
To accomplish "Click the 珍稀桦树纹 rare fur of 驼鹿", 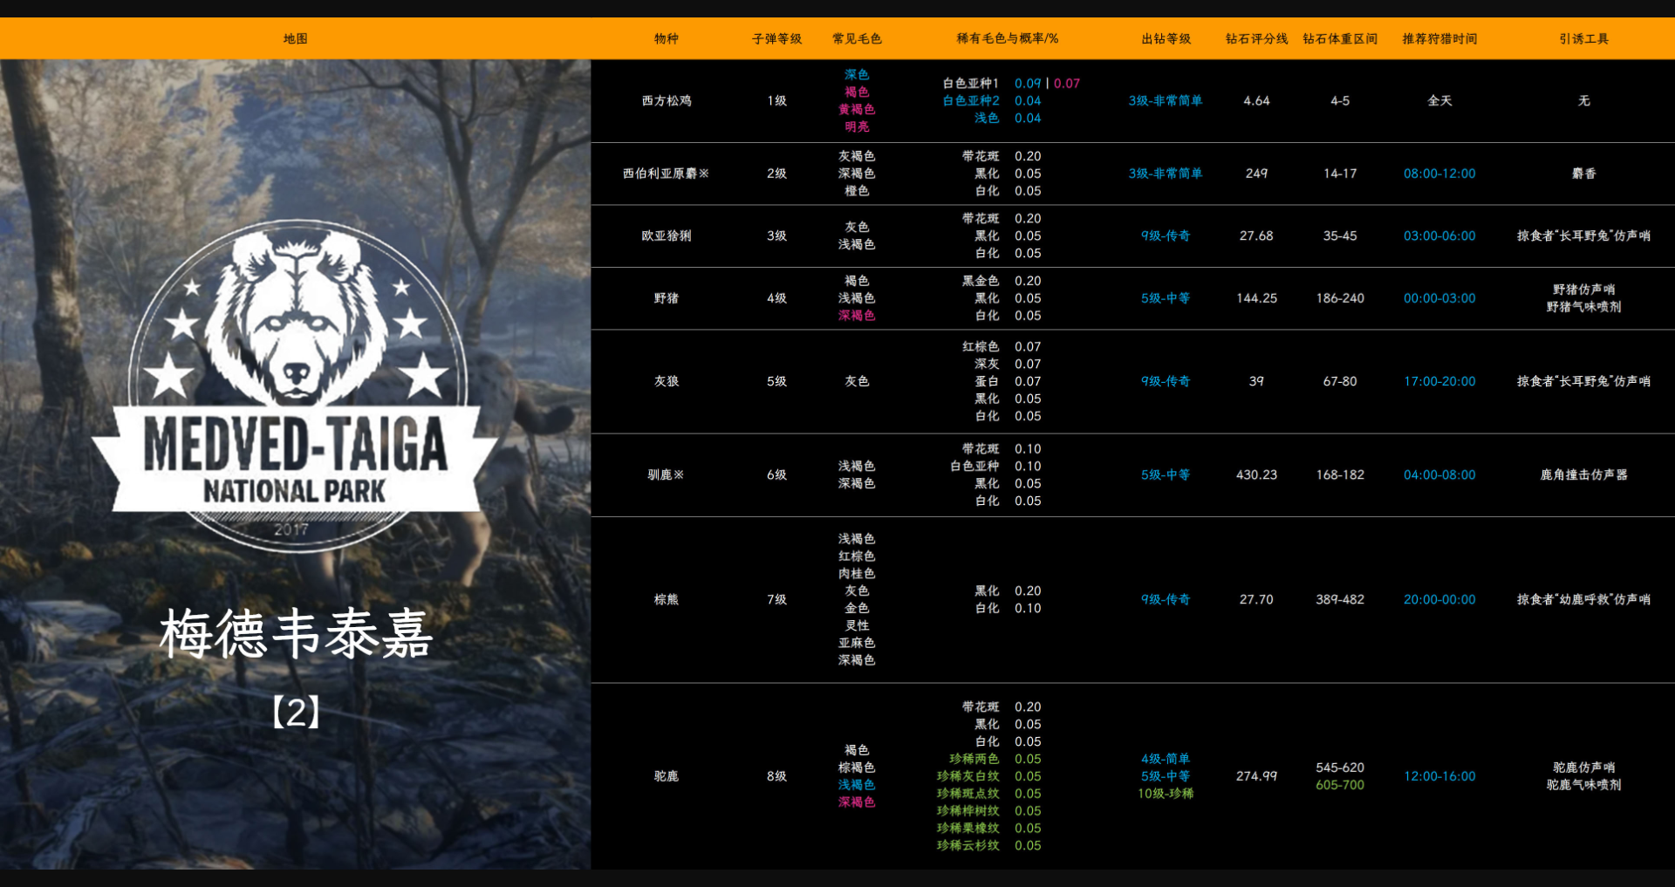I will click(968, 811).
